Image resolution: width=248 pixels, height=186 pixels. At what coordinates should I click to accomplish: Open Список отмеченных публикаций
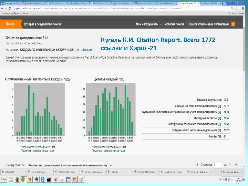(x=208, y=24)
